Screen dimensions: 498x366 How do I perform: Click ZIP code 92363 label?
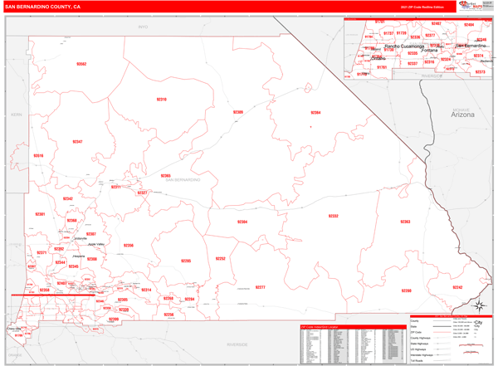click(405, 222)
